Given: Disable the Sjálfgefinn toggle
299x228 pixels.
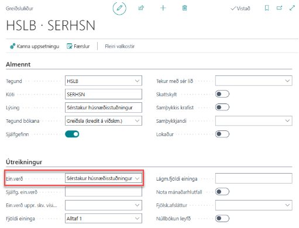Looking at the screenshot, I should (x=72, y=134).
